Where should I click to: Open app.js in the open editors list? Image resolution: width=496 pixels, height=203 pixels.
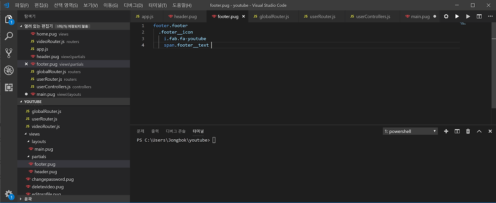point(74,49)
